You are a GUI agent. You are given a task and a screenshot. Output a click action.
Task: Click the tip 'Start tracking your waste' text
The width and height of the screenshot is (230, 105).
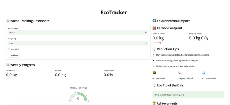pos(182,55)
